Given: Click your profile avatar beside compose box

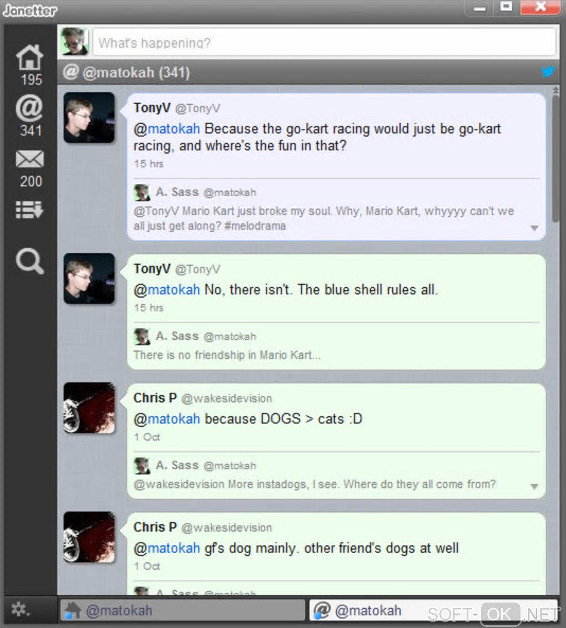Looking at the screenshot, I should point(74,41).
